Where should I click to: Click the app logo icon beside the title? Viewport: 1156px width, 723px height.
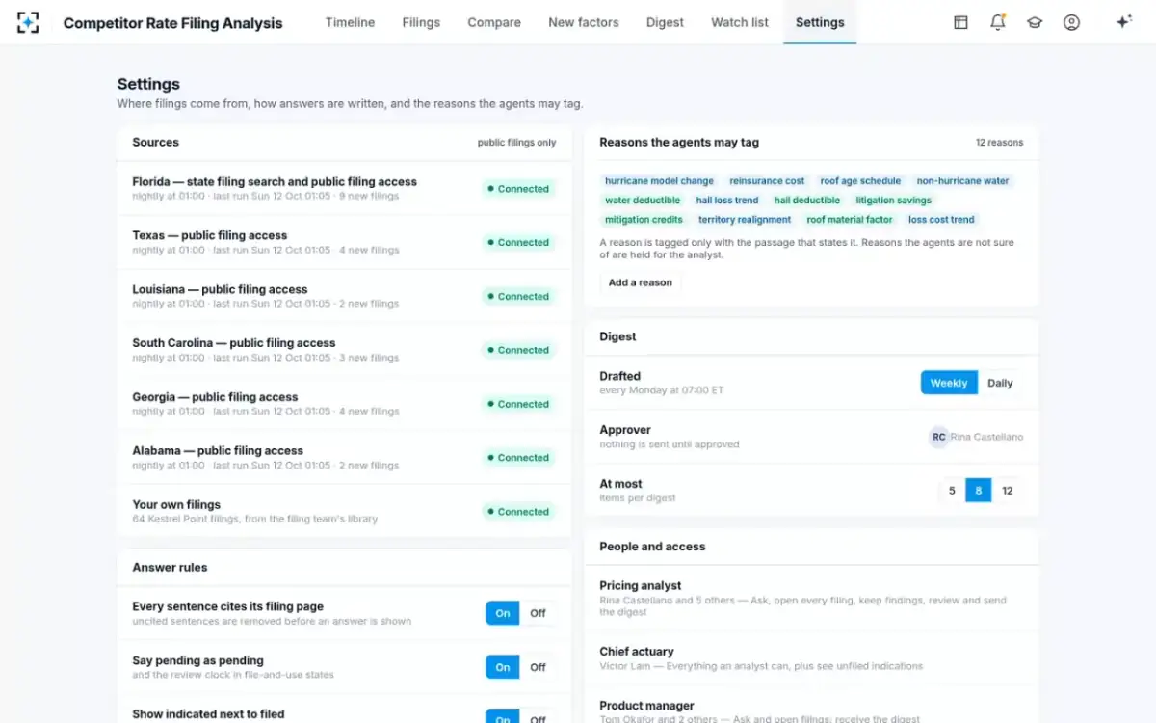tap(29, 22)
